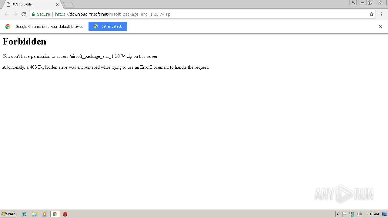Click the 2:16 AM clock
This screenshot has width=388, height=218.
click(373, 214)
